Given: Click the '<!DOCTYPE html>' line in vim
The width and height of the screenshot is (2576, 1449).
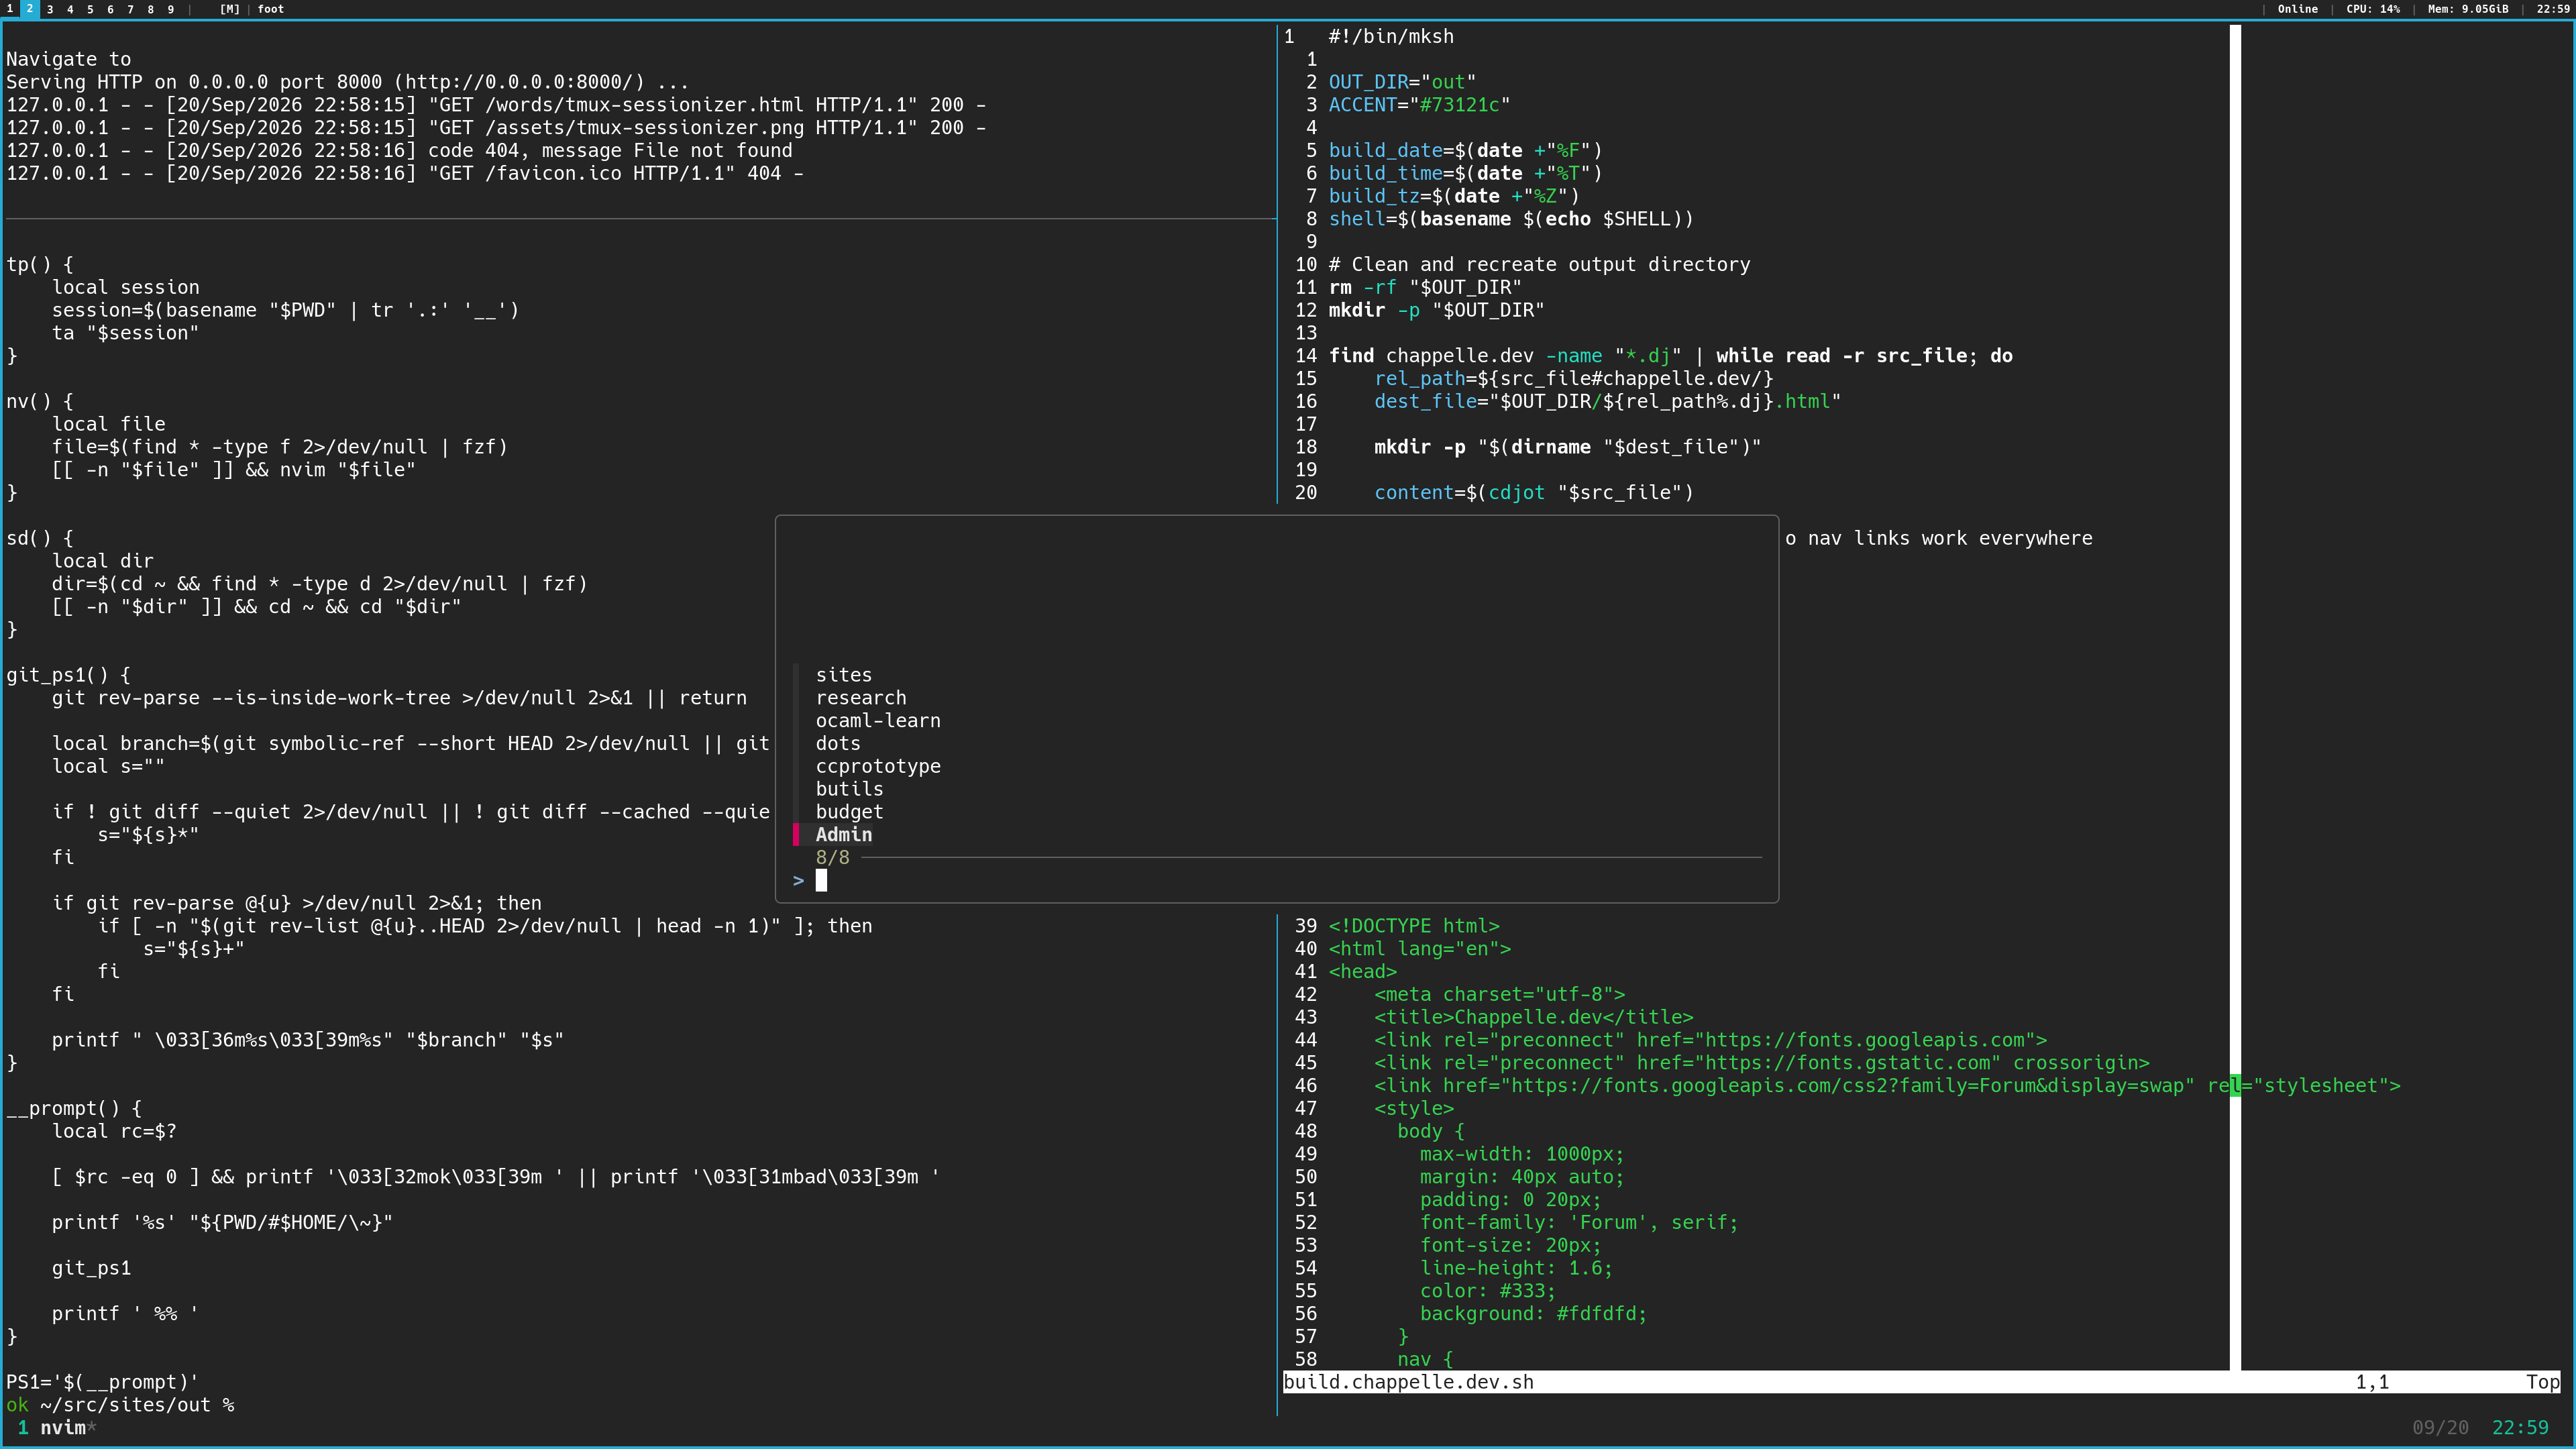Looking at the screenshot, I should [1414, 926].
